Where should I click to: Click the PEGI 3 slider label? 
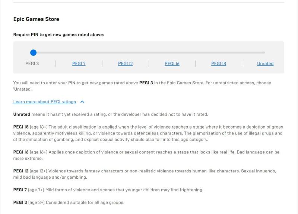click(x=32, y=64)
